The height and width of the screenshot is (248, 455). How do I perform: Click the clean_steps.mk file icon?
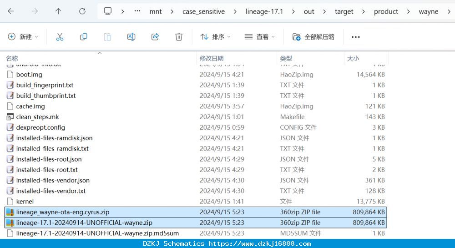(10, 117)
